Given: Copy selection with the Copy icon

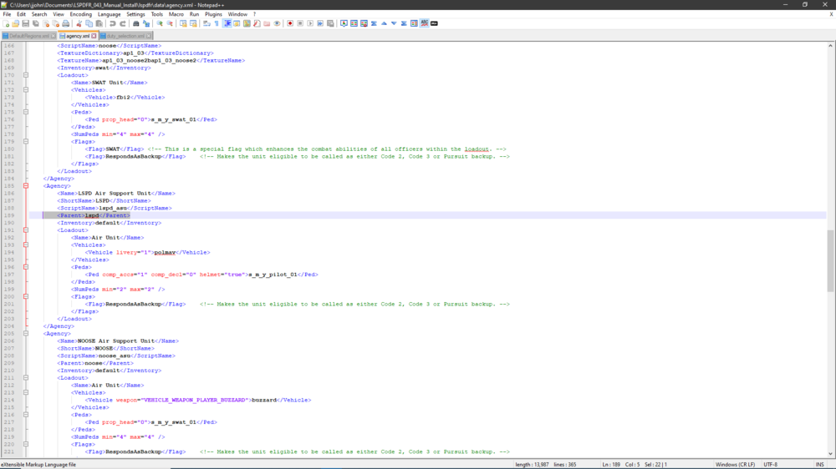Looking at the screenshot, I should [x=89, y=23].
